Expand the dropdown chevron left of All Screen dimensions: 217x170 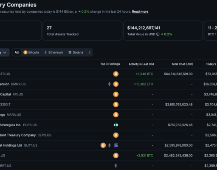pyautogui.click(x=5, y=53)
